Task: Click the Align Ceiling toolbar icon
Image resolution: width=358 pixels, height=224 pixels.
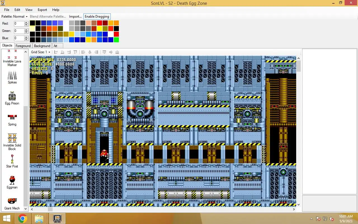Action: [75, 52]
